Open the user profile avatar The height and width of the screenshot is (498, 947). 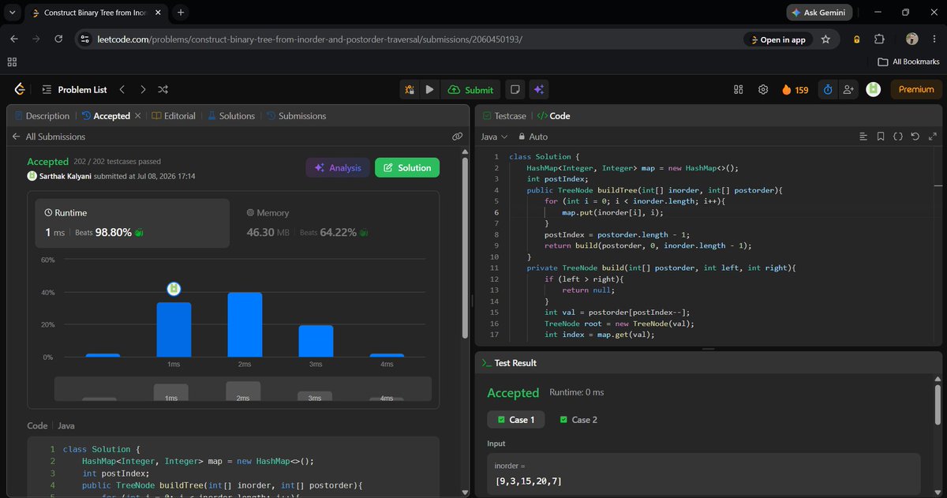click(873, 89)
